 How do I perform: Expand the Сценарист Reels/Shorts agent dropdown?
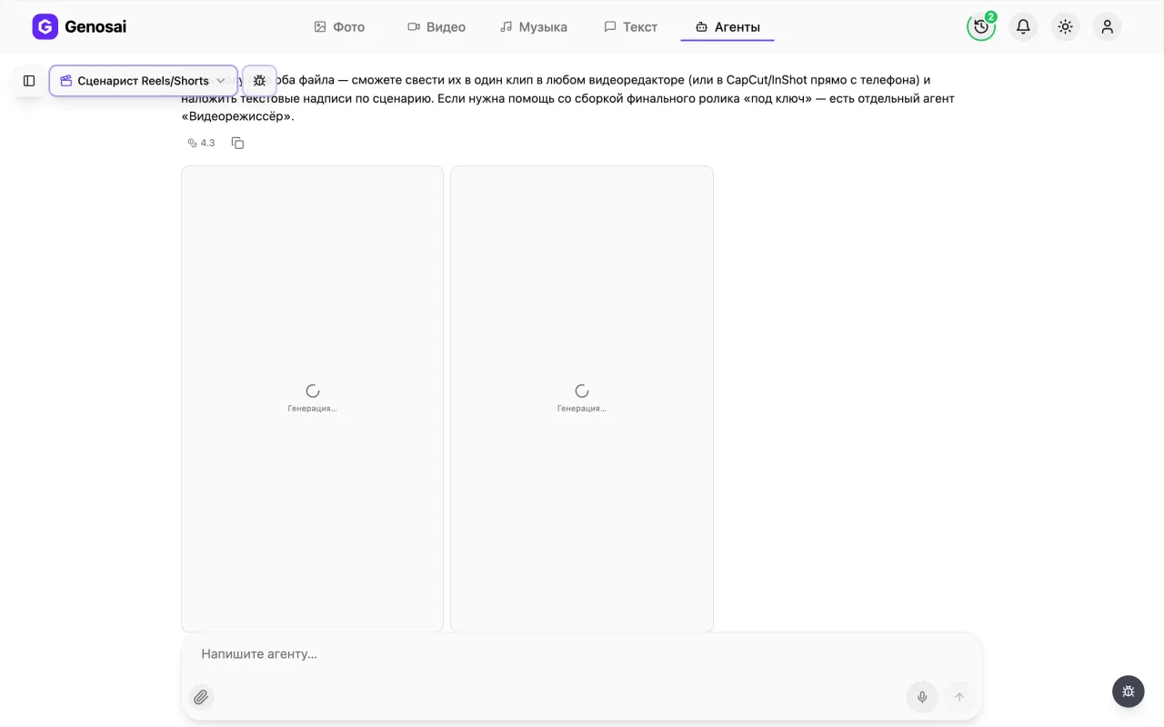(143, 81)
